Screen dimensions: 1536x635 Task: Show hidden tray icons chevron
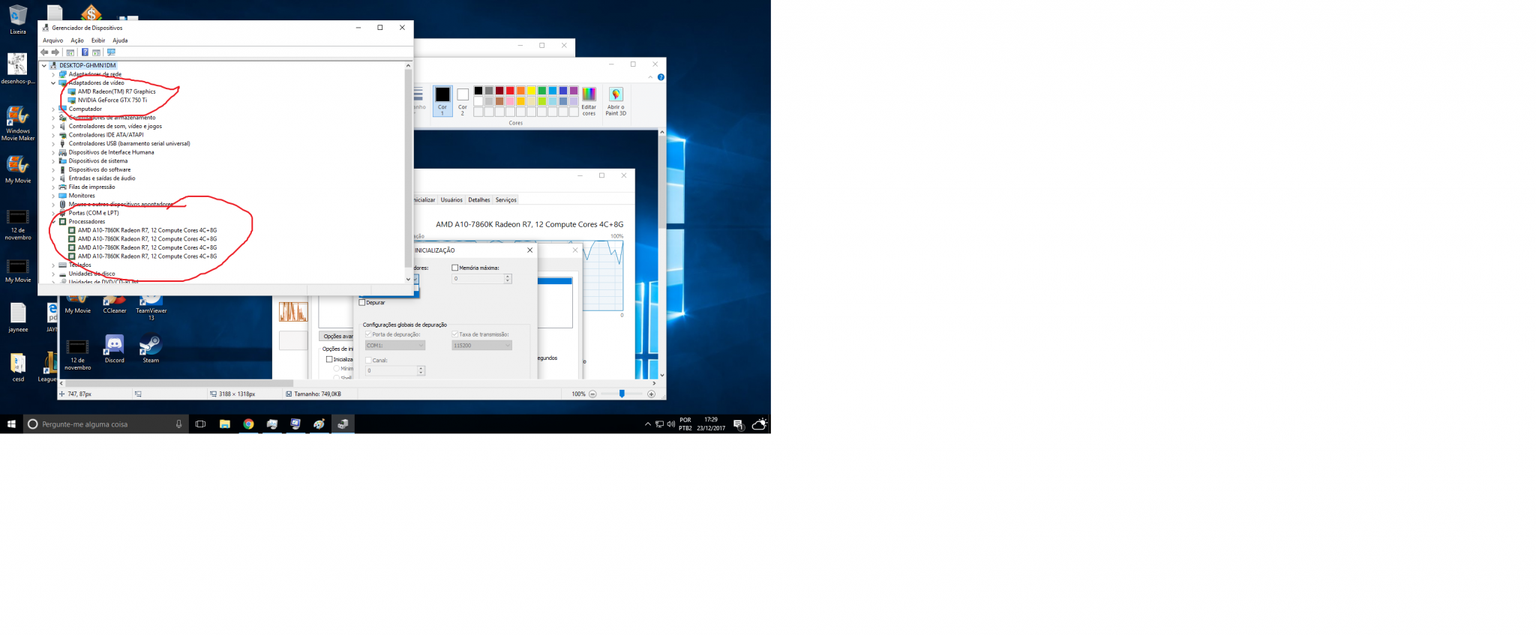(648, 424)
